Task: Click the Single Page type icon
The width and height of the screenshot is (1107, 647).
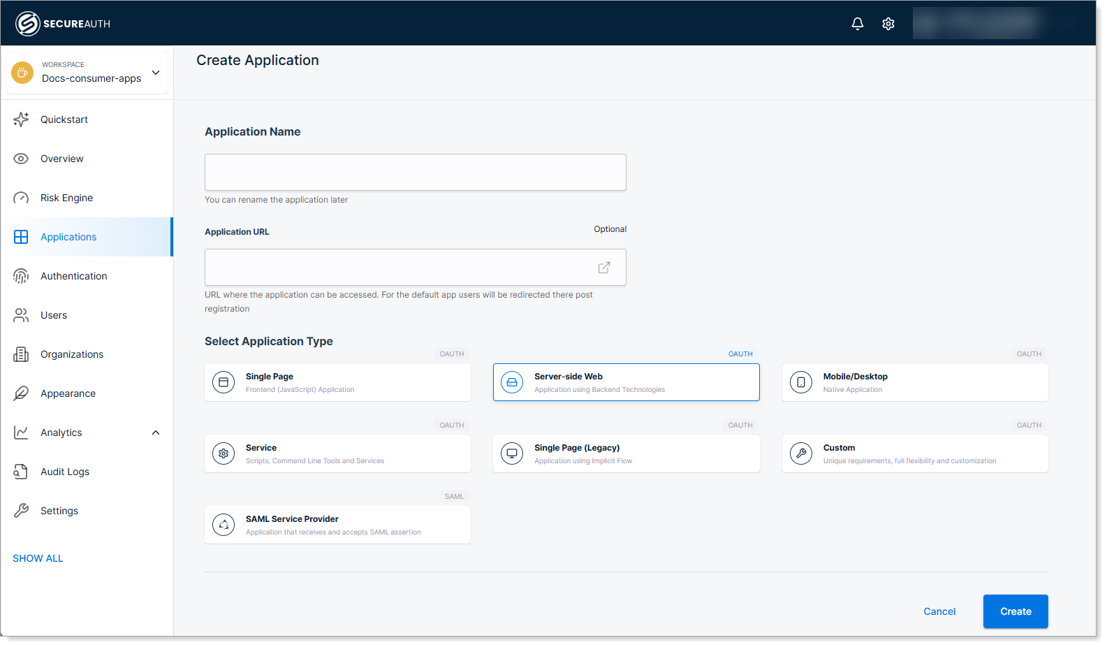Action: pos(223,382)
